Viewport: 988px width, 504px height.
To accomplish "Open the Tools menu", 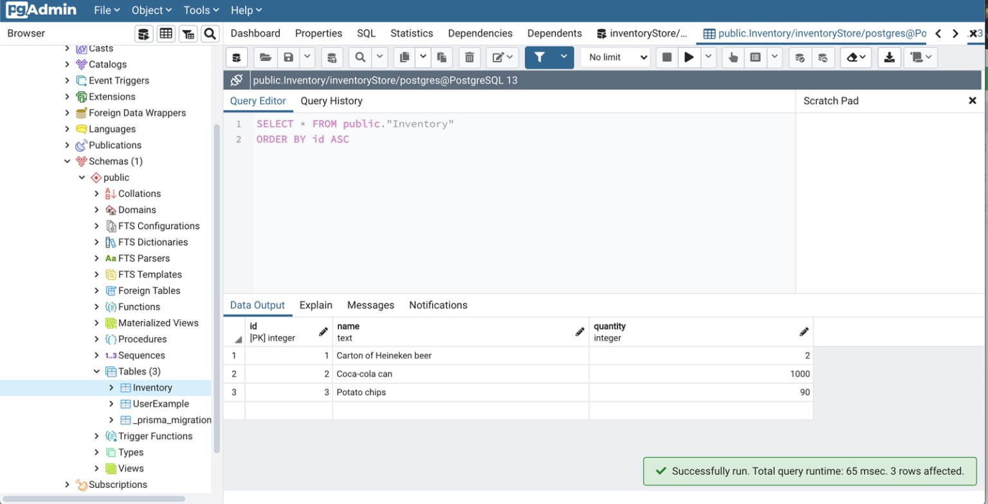I will pos(201,10).
